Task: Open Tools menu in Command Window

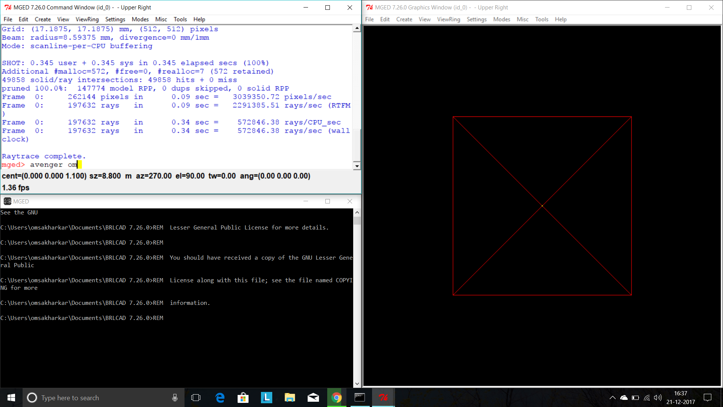Action: (x=180, y=19)
